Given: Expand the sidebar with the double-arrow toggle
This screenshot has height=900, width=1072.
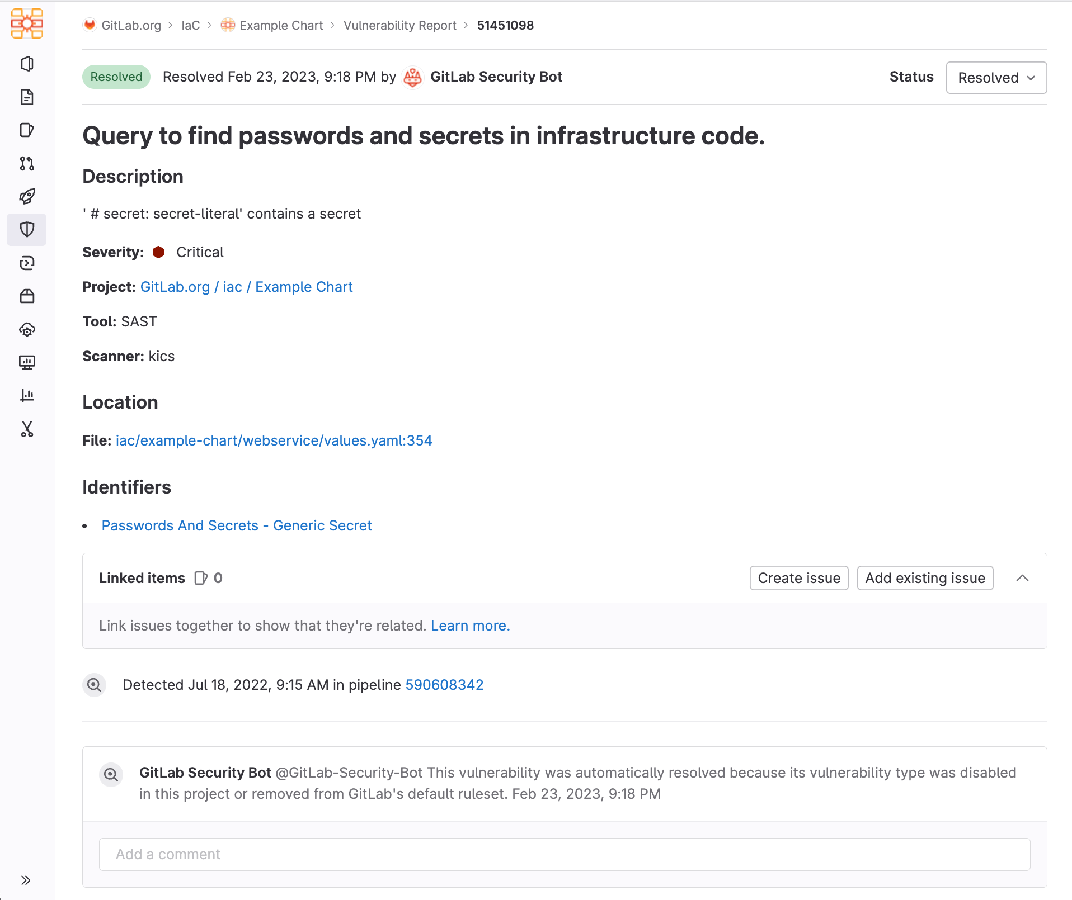Looking at the screenshot, I should [x=26, y=879].
